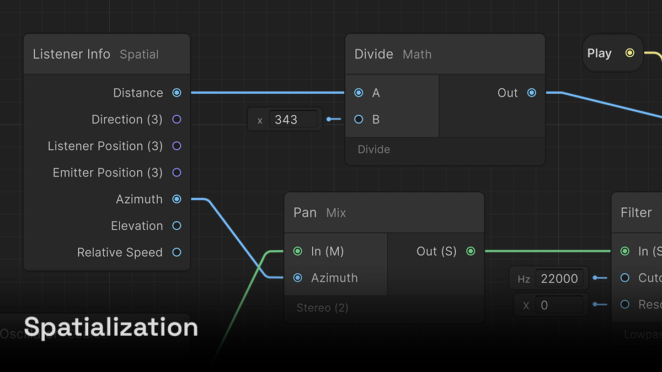Click the Filter Cutoff input port
This screenshot has height=372, width=662.
pos(625,278)
